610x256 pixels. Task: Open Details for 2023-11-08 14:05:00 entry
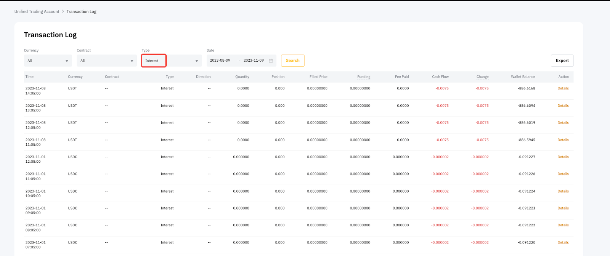563,88
